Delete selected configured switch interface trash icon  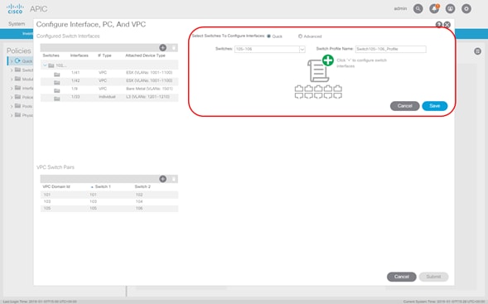[174, 47]
